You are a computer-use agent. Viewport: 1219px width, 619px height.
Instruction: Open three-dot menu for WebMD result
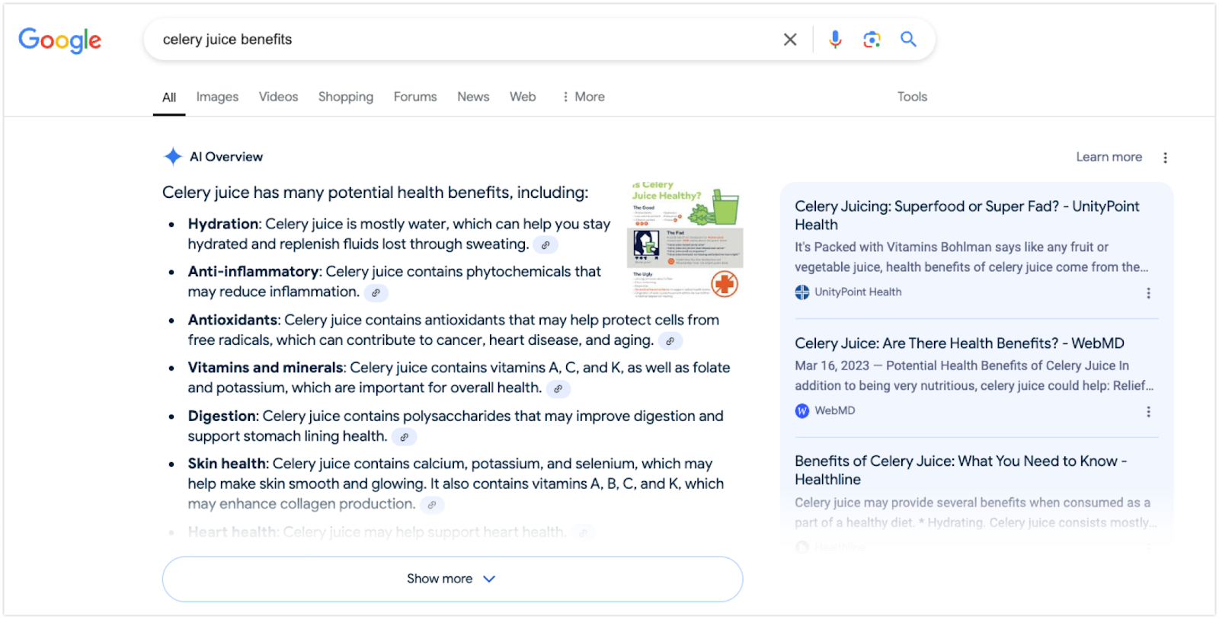(1148, 412)
